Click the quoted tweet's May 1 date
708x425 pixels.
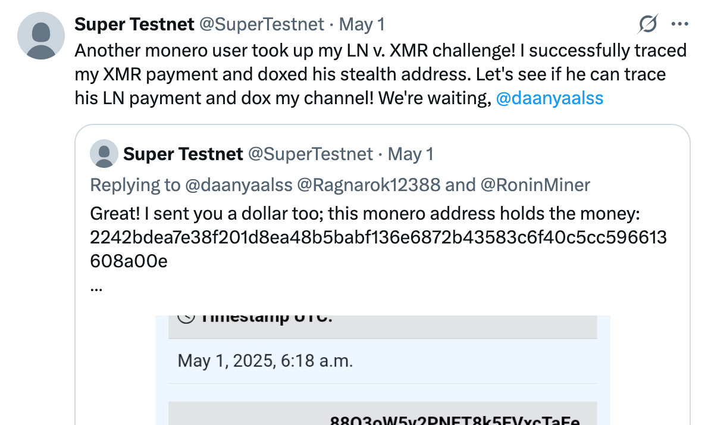point(411,154)
